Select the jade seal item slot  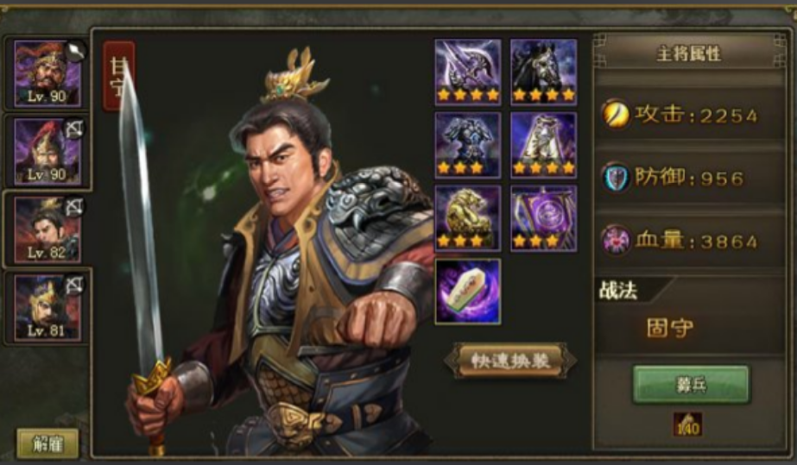coord(468,292)
